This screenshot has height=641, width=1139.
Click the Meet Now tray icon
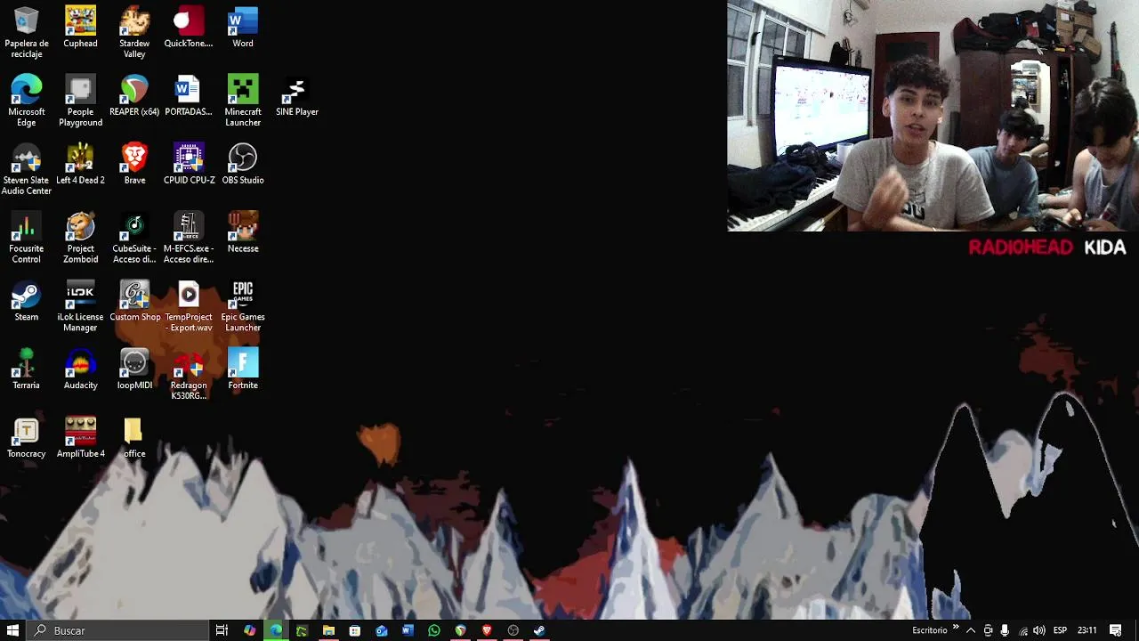tap(988, 630)
